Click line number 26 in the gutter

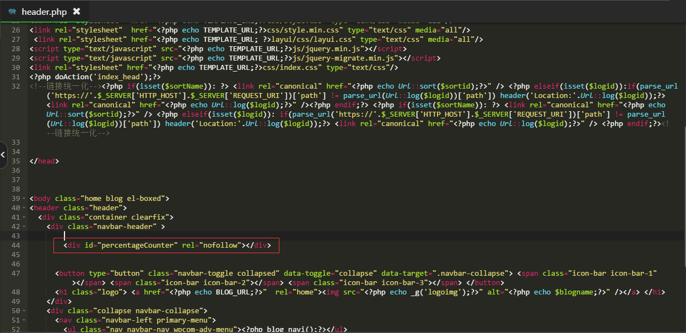(15, 30)
